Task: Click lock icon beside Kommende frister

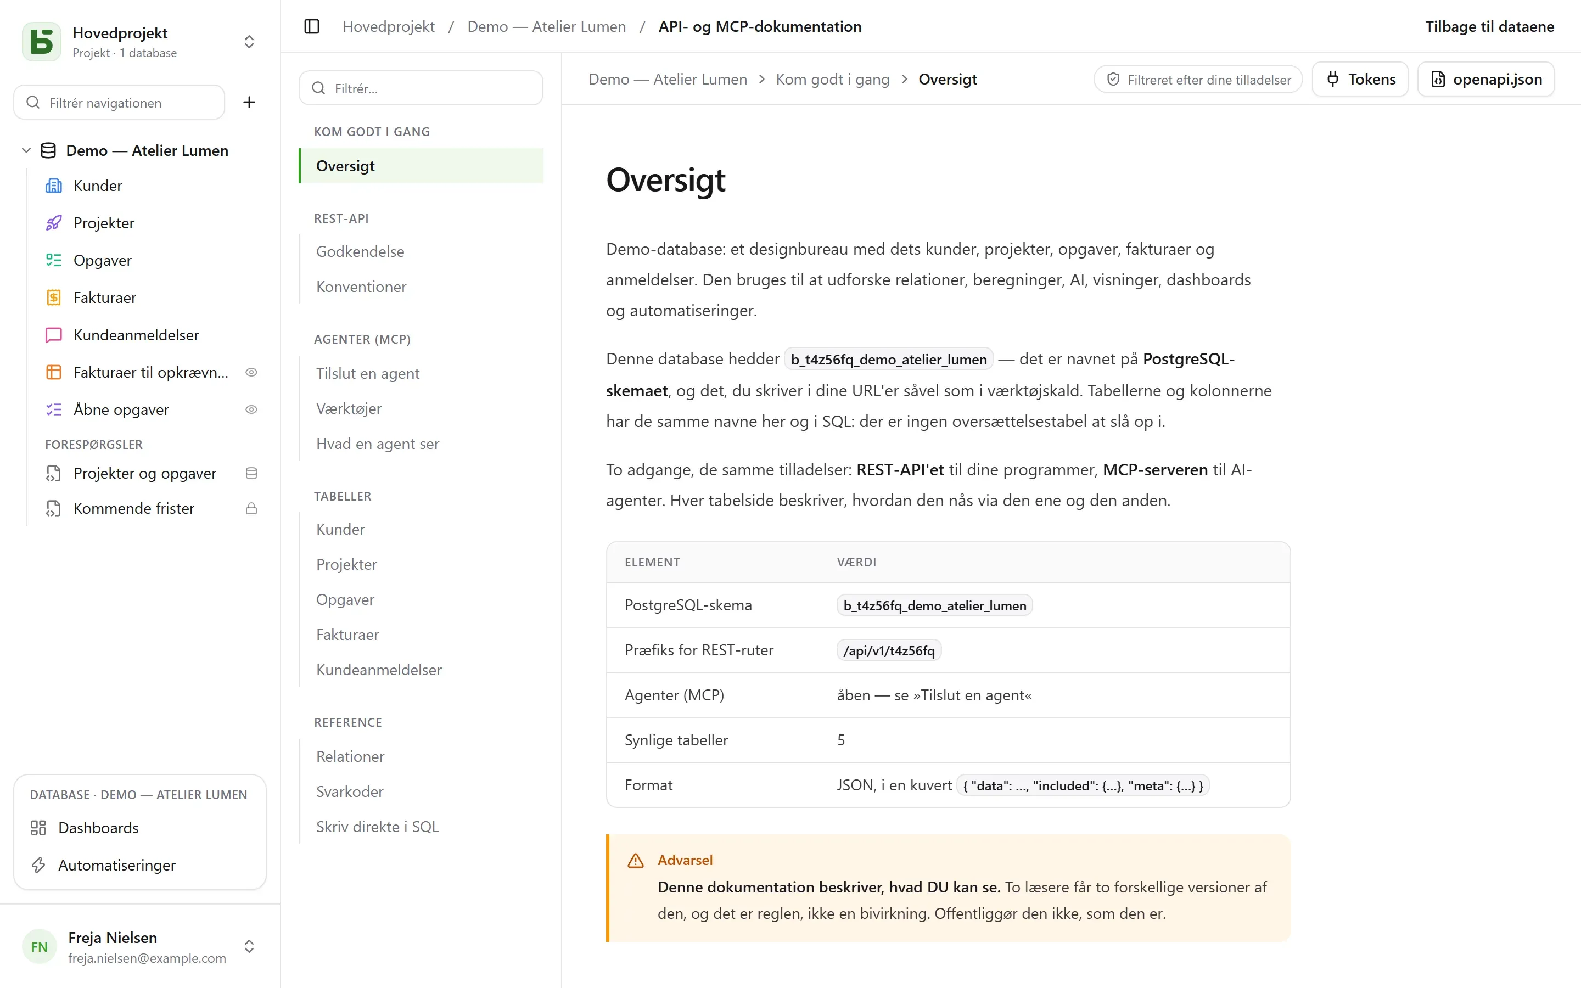Action: tap(251, 508)
